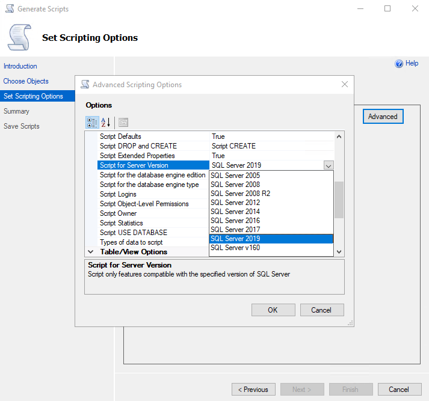Select Script for the database engine type

[x=153, y=185]
